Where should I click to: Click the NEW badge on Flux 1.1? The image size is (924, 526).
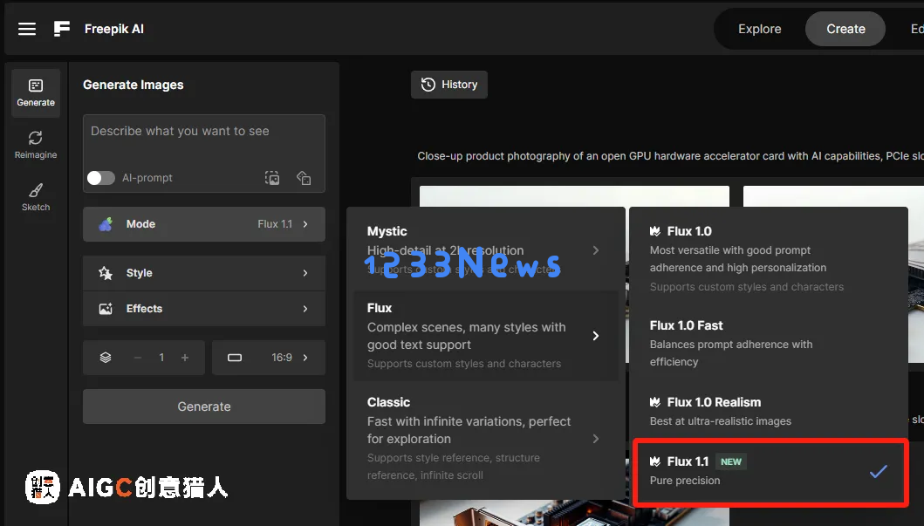tap(730, 461)
